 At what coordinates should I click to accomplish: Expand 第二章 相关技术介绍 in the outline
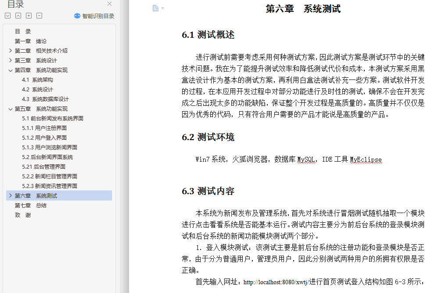(x=11, y=51)
